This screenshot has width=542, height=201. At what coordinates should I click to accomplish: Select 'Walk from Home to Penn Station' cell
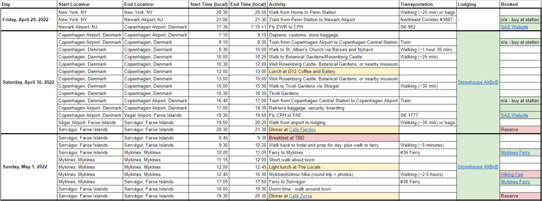click(333, 12)
